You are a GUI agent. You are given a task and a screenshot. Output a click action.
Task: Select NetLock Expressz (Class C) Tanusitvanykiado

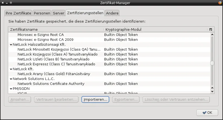[109, 64]
